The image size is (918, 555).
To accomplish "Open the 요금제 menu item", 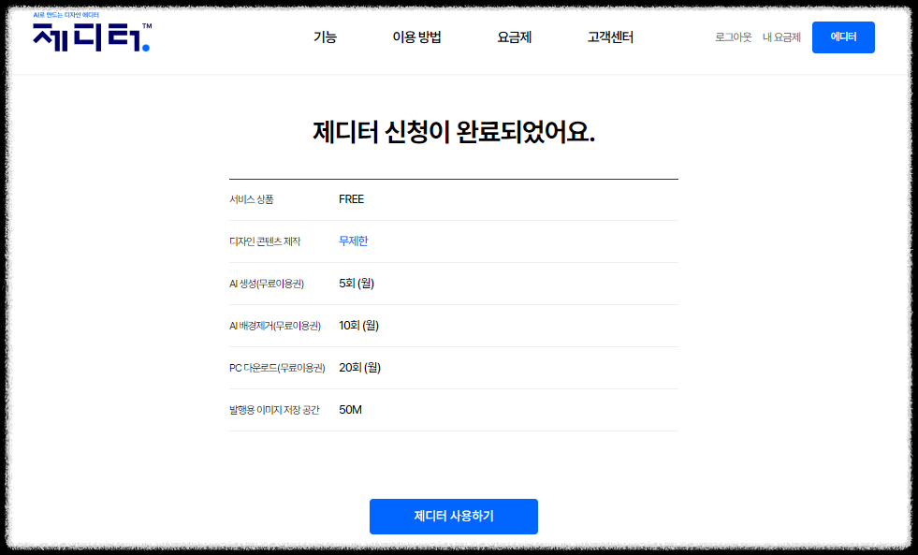I will pyautogui.click(x=516, y=37).
